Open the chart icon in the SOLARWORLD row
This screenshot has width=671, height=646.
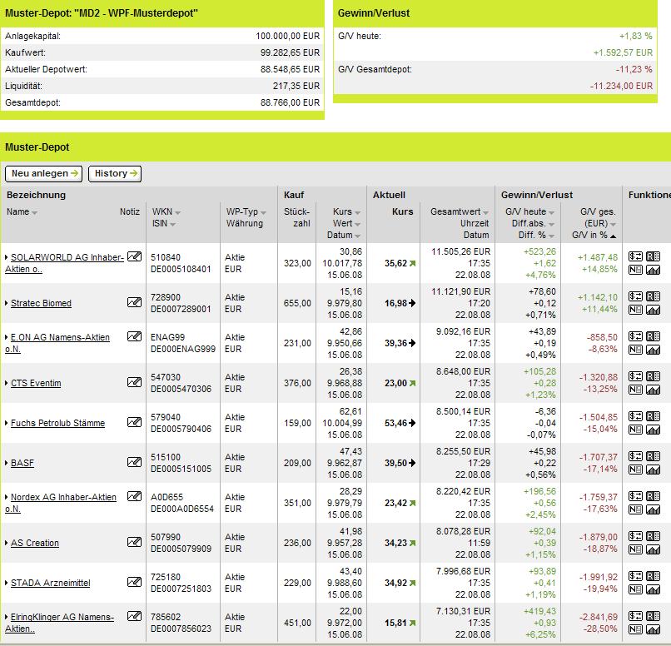pos(653,270)
